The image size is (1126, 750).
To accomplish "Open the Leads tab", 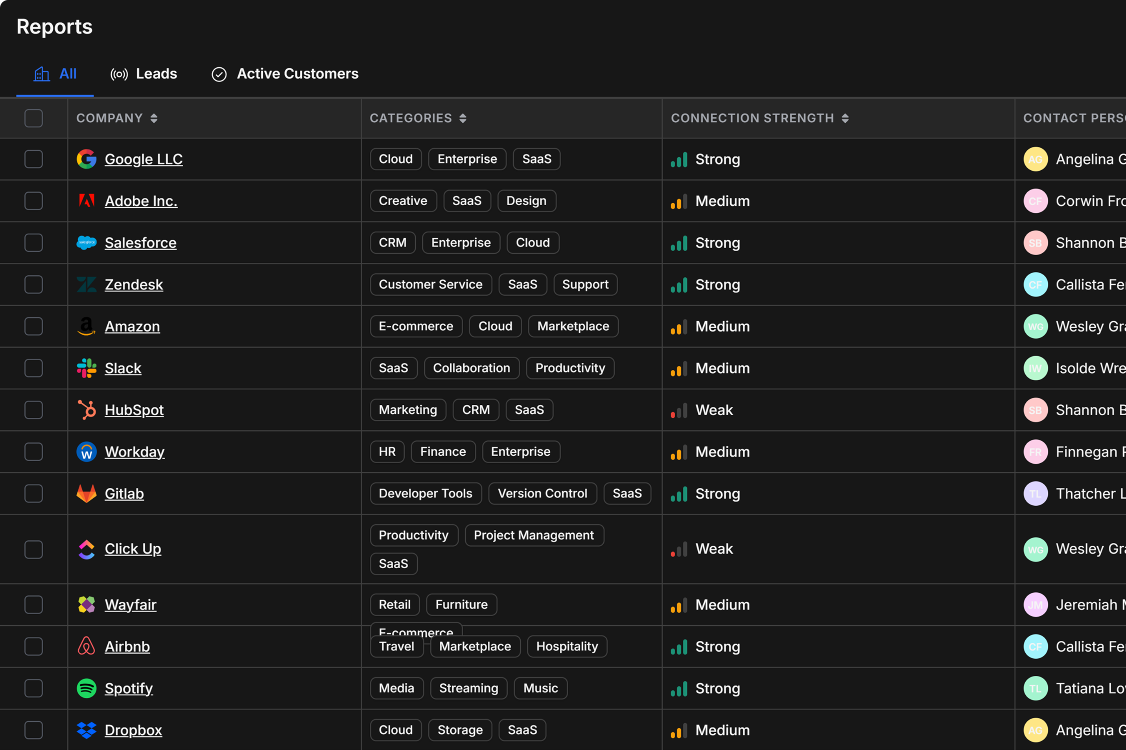I will (x=144, y=74).
